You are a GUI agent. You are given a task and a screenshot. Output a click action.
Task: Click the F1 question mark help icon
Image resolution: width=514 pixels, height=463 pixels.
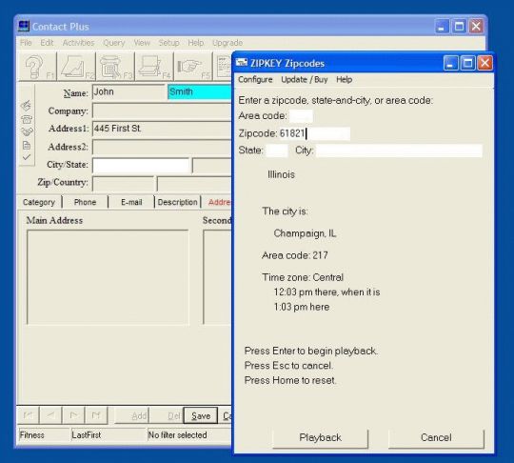click(x=37, y=67)
